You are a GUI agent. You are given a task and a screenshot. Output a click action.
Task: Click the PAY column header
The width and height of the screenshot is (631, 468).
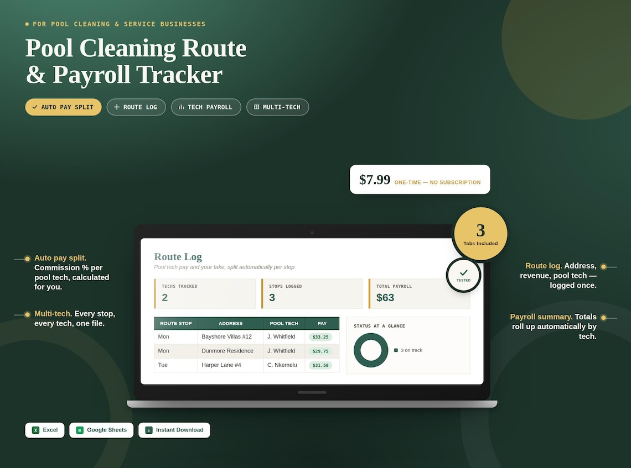tap(322, 323)
